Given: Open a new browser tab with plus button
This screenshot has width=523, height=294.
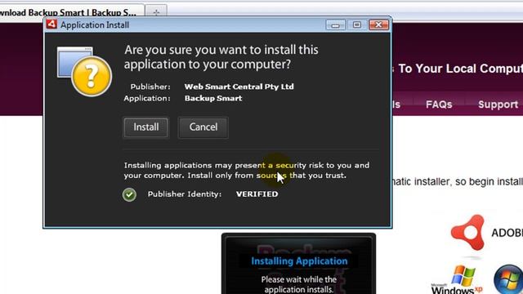Looking at the screenshot, I should 156,13.
